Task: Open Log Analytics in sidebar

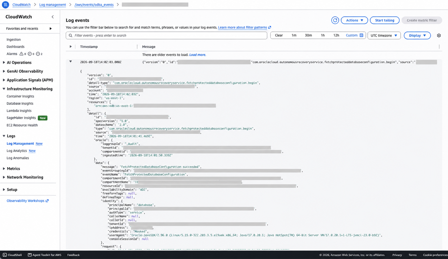Action: coord(17,151)
